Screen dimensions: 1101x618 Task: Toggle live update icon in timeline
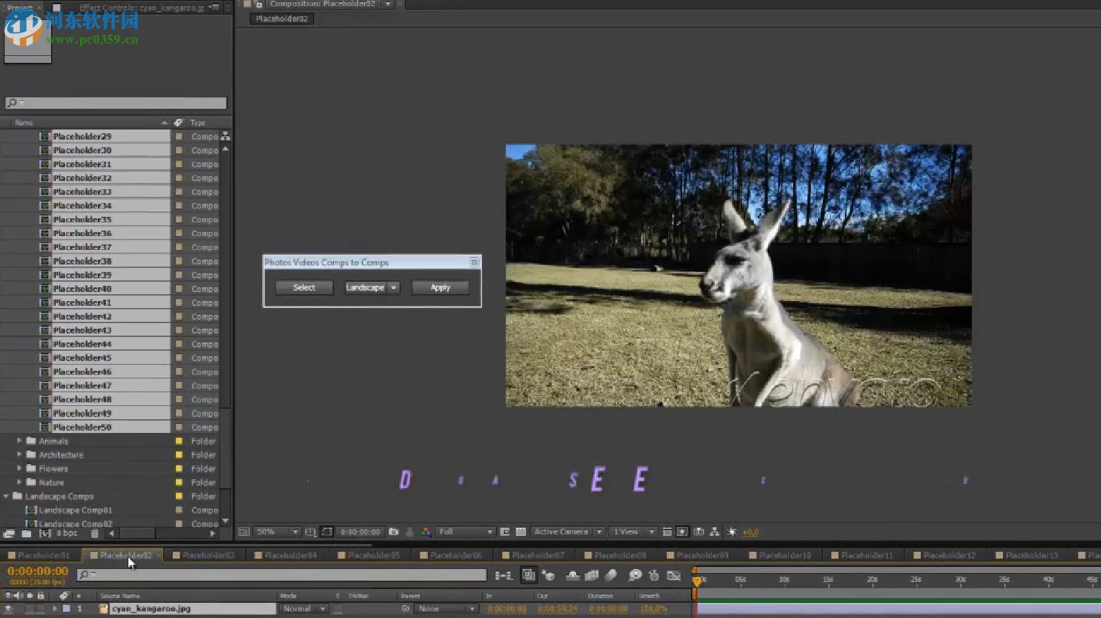[528, 574]
